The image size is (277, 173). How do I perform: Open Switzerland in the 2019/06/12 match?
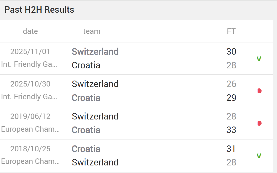point(95,116)
